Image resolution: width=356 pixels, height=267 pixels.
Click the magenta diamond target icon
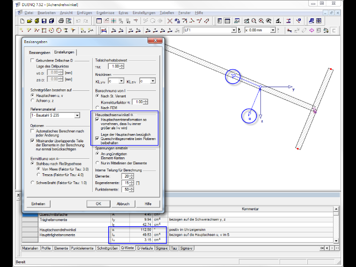[x=311, y=30]
